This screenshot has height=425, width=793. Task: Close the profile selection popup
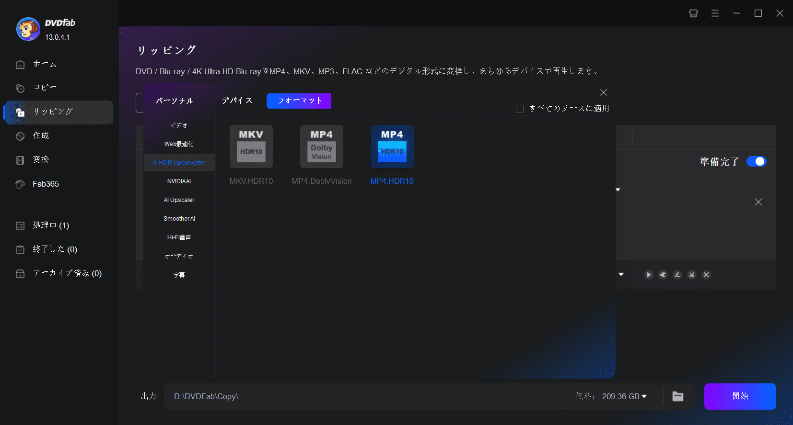coord(604,92)
